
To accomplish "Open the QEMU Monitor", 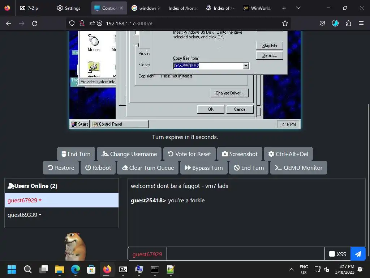I will tap(298, 168).
